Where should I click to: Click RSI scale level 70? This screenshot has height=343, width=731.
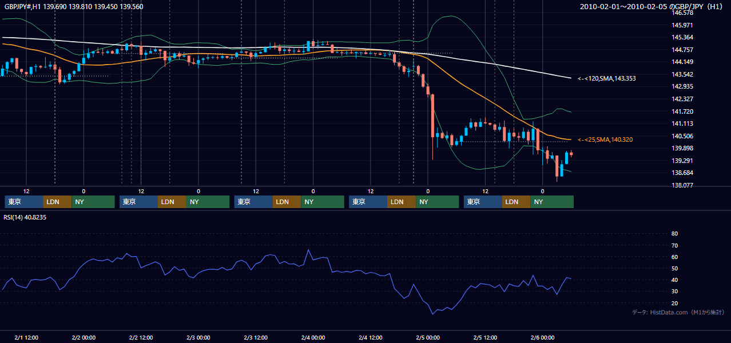674,245
